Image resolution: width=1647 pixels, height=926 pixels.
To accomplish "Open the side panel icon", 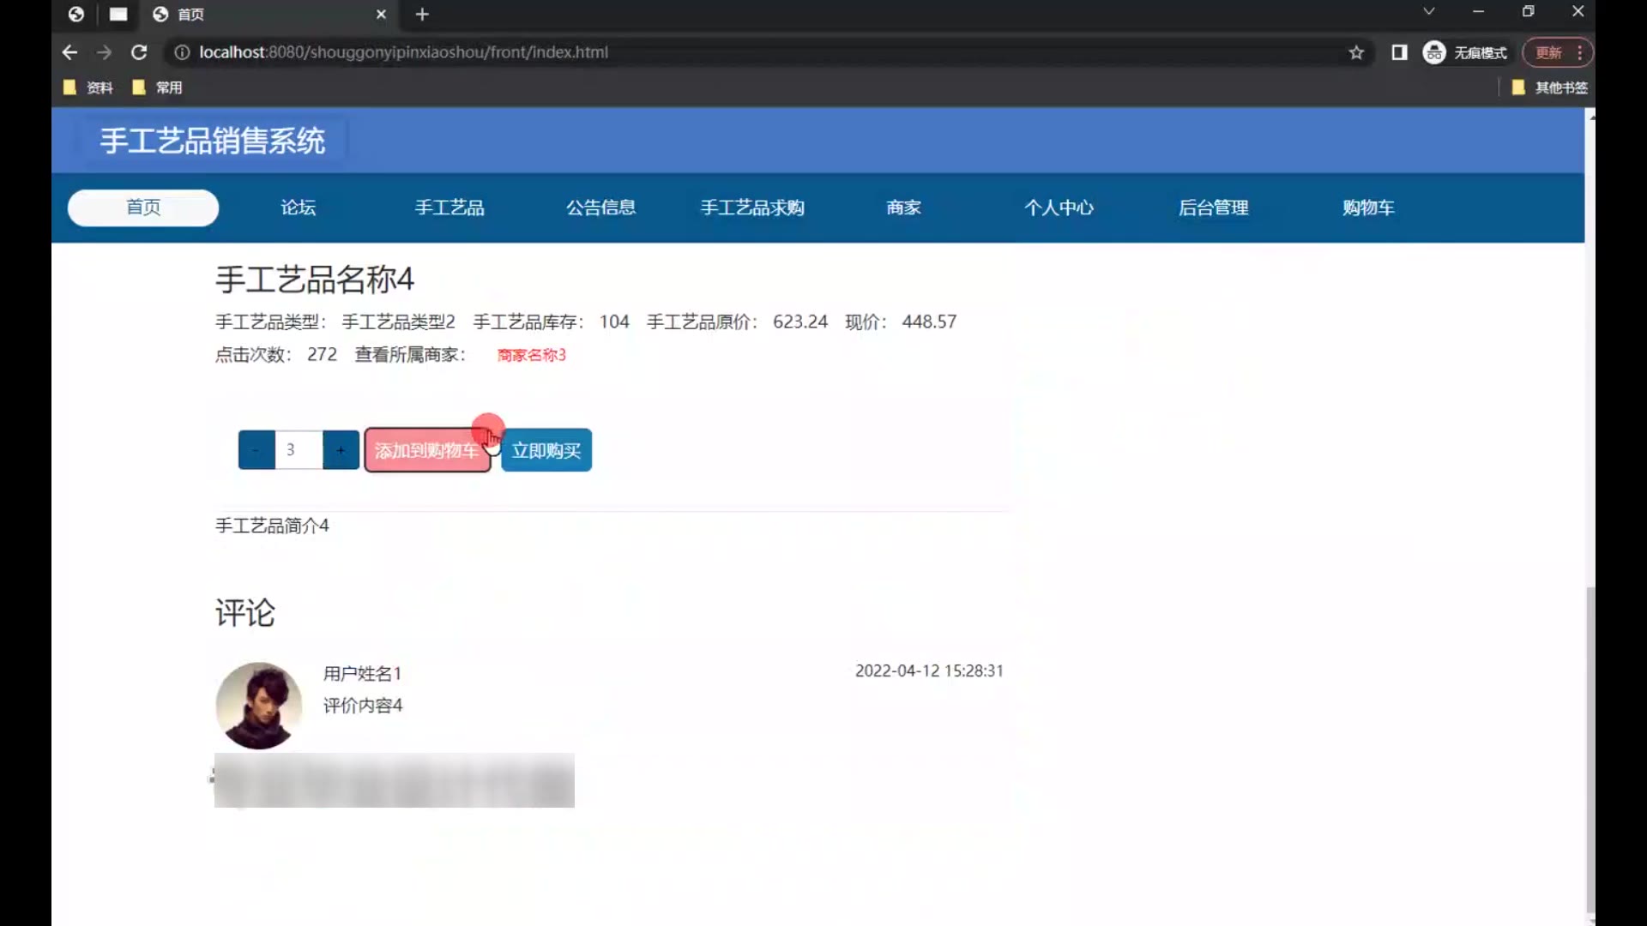I will [x=1399, y=52].
